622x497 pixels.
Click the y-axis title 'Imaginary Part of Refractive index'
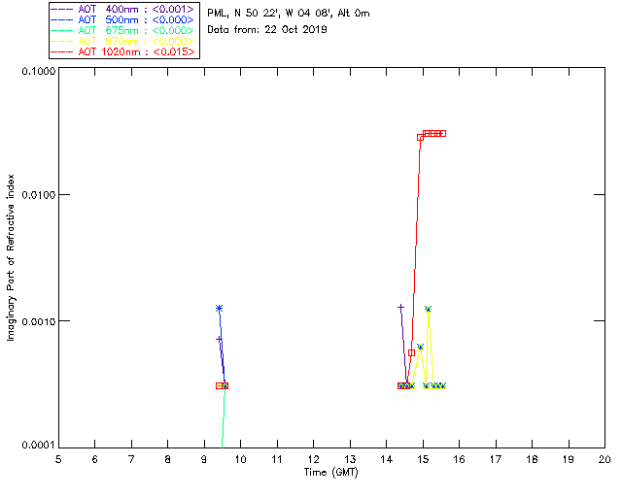(11, 257)
